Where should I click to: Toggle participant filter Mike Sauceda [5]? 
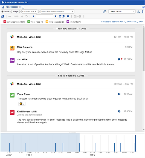pos(55,22)
